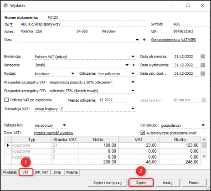Click plus icon next to Kategoria

(134, 65)
